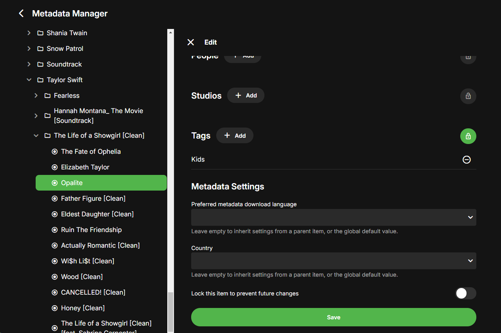The image size is (501, 333).
Task: Open the Country dropdown
Action: pyautogui.click(x=333, y=261)
